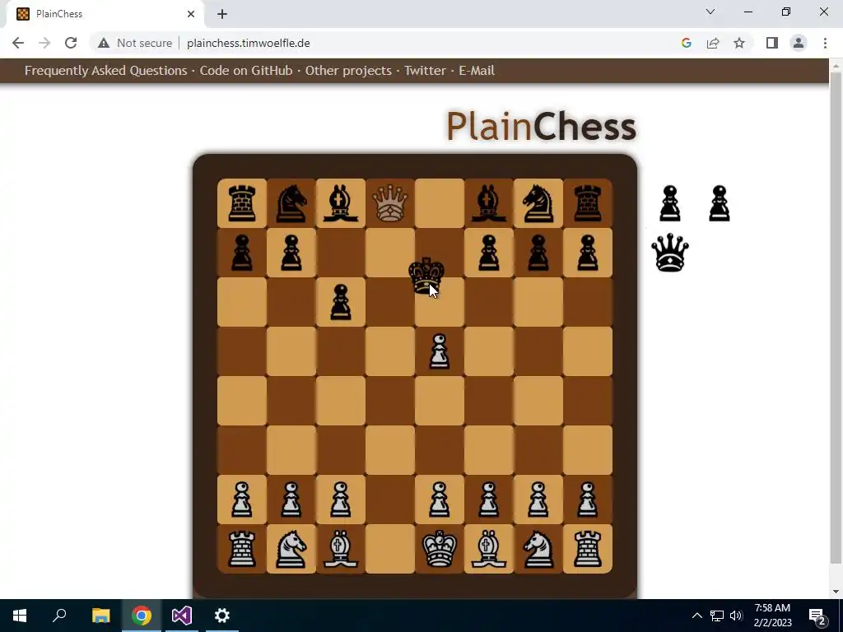The height and width of the screenshot is (632, 843).
Task: Select the black pawn on c6
Action: [341, 302]
